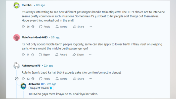Award Abhinavpatel75's comment
This screenshot has height=99, width=176.
(62, 79)
